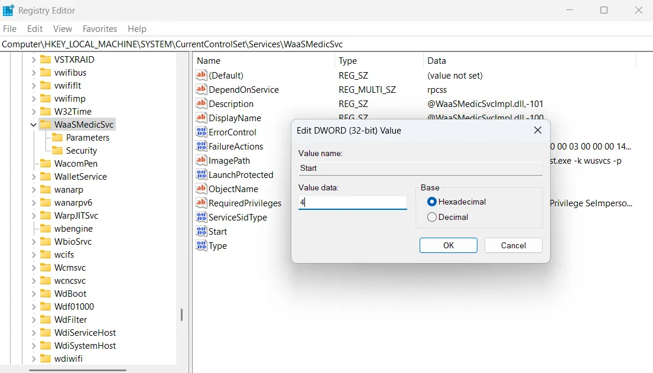Collapse the WaaSMedicSvc tree node

click(33, 124)
